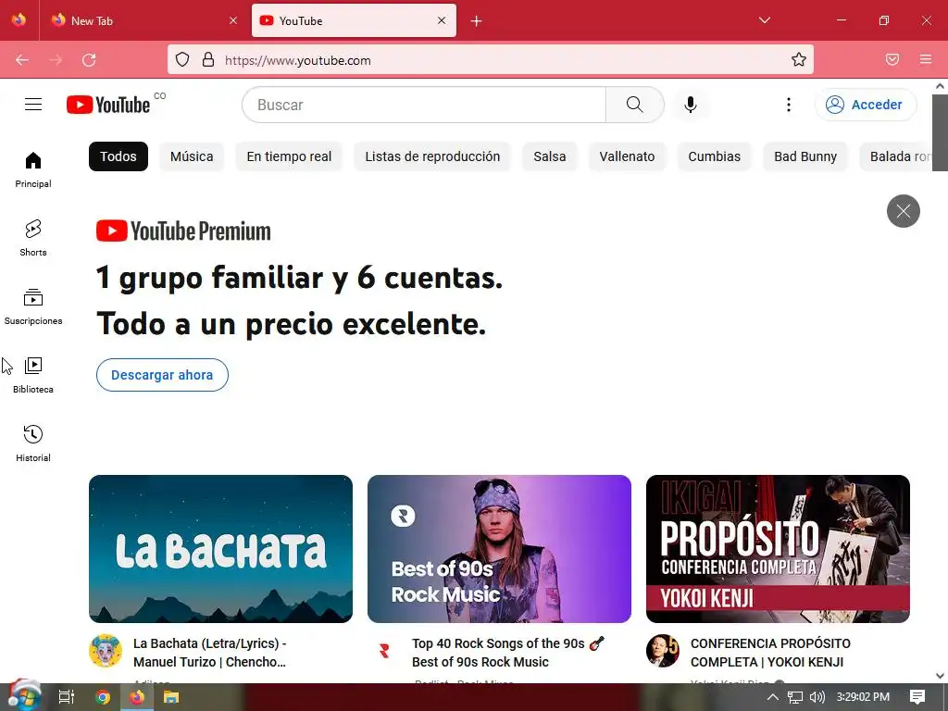Click the search magnifier button
The height and width of the screenshot is (711, 948).
tap(635, 105)
